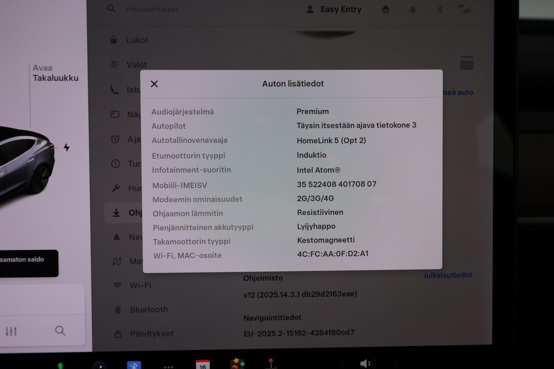Image resolution: width=554 pixels, height=369 pixels.
Task: Select navigation data EU-2025.2-15162 text
Action: point(299,333)
